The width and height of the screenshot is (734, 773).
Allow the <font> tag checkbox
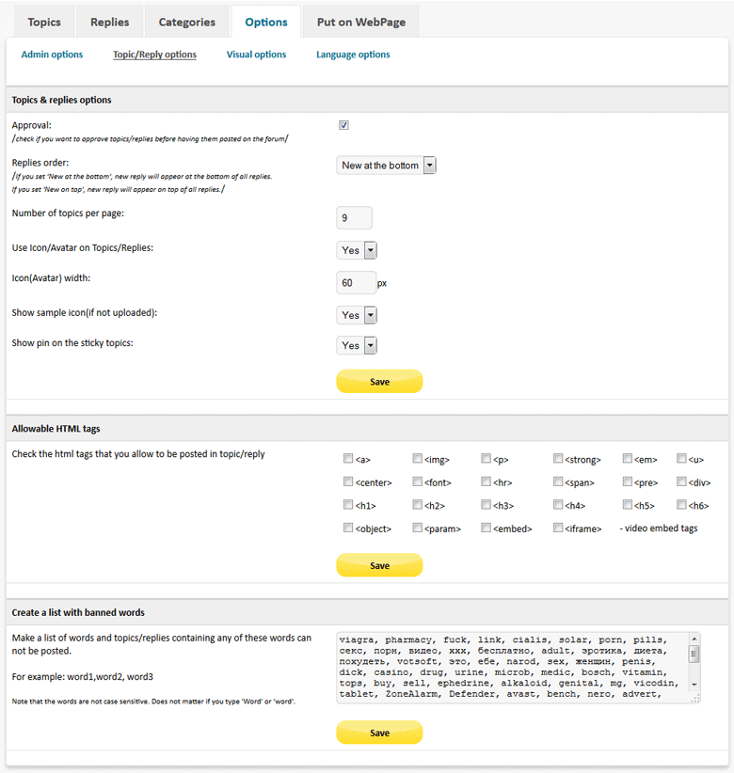click(x=417, y=481)
